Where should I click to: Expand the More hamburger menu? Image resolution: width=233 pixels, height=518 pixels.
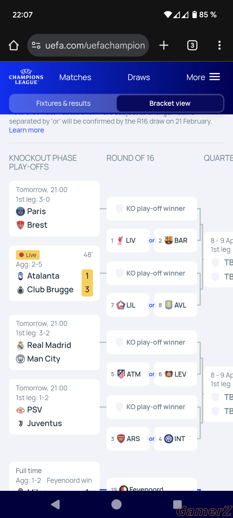(203, 77)
